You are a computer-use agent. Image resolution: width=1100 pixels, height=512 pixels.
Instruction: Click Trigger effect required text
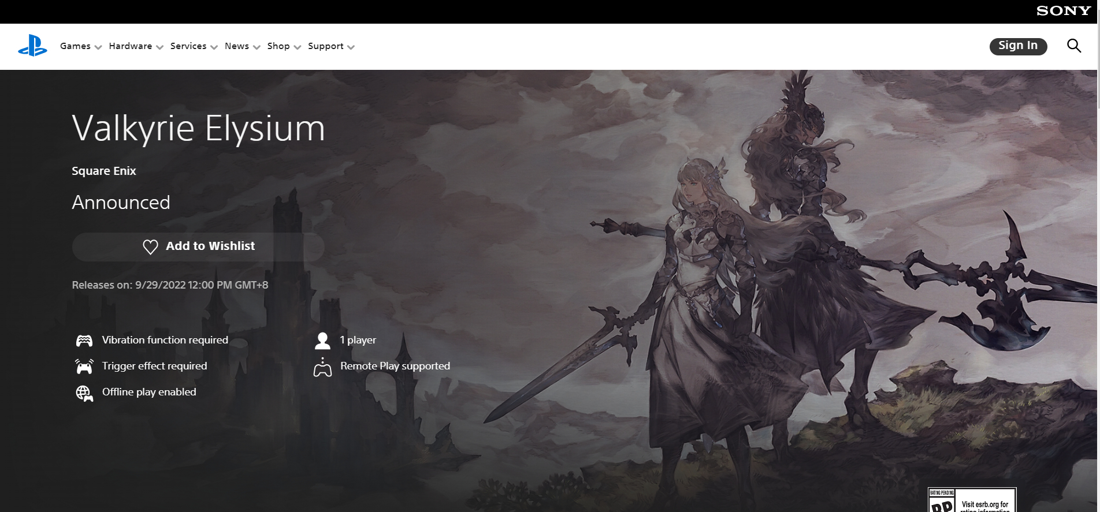[x=155, y=366]
